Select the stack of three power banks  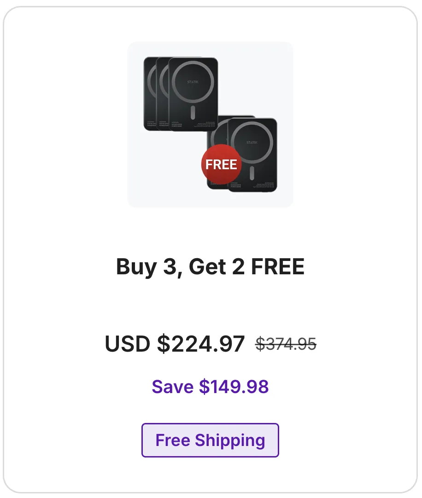point(181,94)
